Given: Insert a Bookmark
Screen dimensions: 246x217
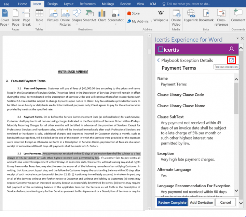Looking at the screenshot, I should click(206, 15).
